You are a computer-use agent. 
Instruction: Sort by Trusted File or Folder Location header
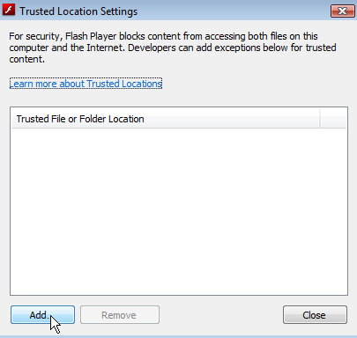point(165,119)
